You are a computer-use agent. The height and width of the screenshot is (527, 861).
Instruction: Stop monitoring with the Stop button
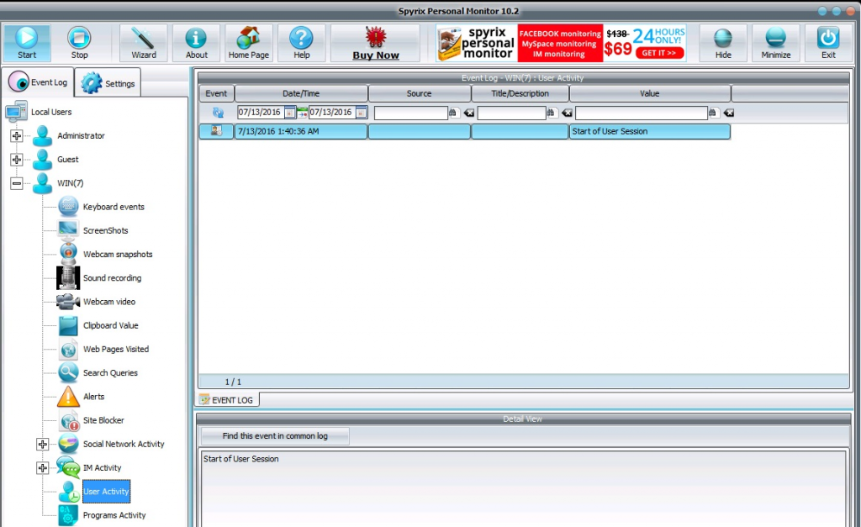(79, 43)
